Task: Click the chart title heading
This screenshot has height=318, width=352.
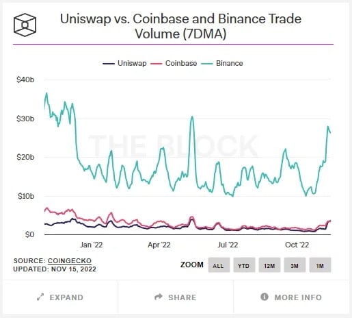Action: [180, 26]
